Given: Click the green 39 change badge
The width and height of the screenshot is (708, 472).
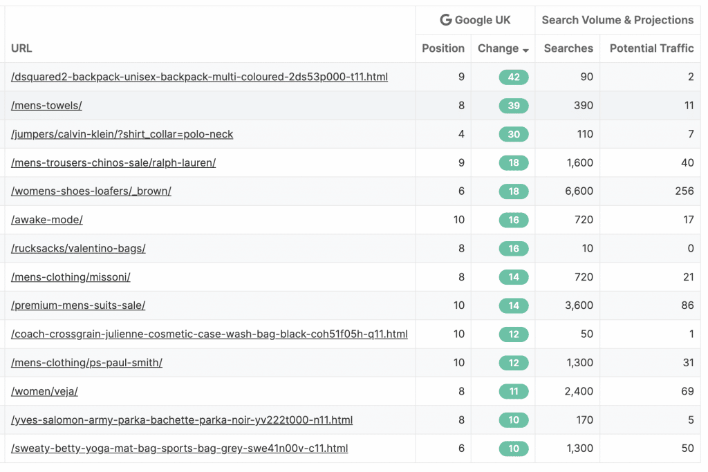Looking at the screenshot, I should (514, 106).
